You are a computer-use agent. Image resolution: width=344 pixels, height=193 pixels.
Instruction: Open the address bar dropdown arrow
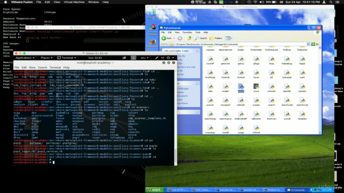308,44
